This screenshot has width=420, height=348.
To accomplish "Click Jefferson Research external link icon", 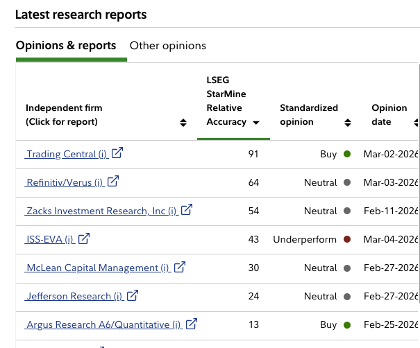I will click(132, 296).
